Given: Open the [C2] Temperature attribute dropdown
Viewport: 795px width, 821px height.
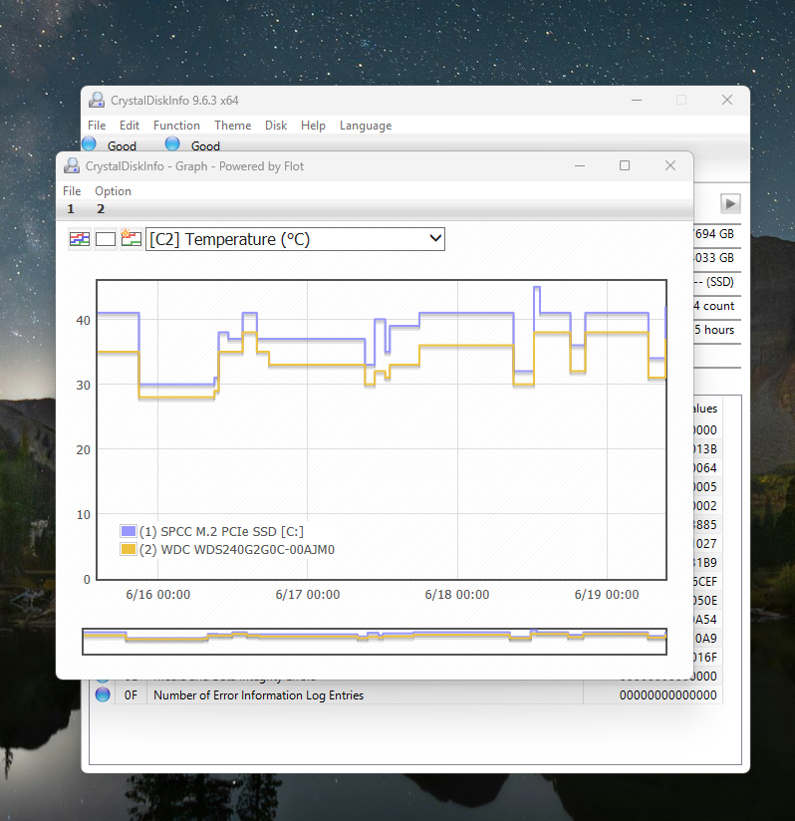Looking at the screenshot, I should click(x=295, y=239).
